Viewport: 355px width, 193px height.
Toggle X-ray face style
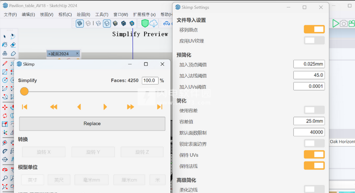(79, 23)
